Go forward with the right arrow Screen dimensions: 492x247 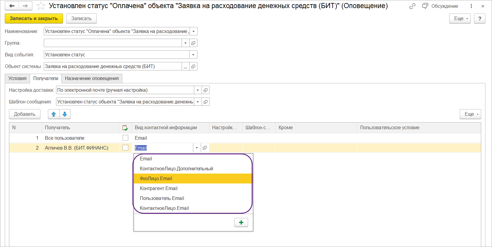(x=25, y=6)
